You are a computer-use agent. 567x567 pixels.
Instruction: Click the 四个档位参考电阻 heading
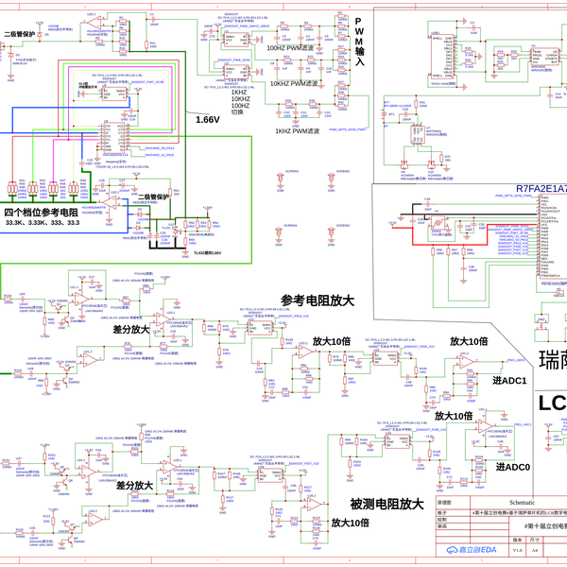click(42, 213)
